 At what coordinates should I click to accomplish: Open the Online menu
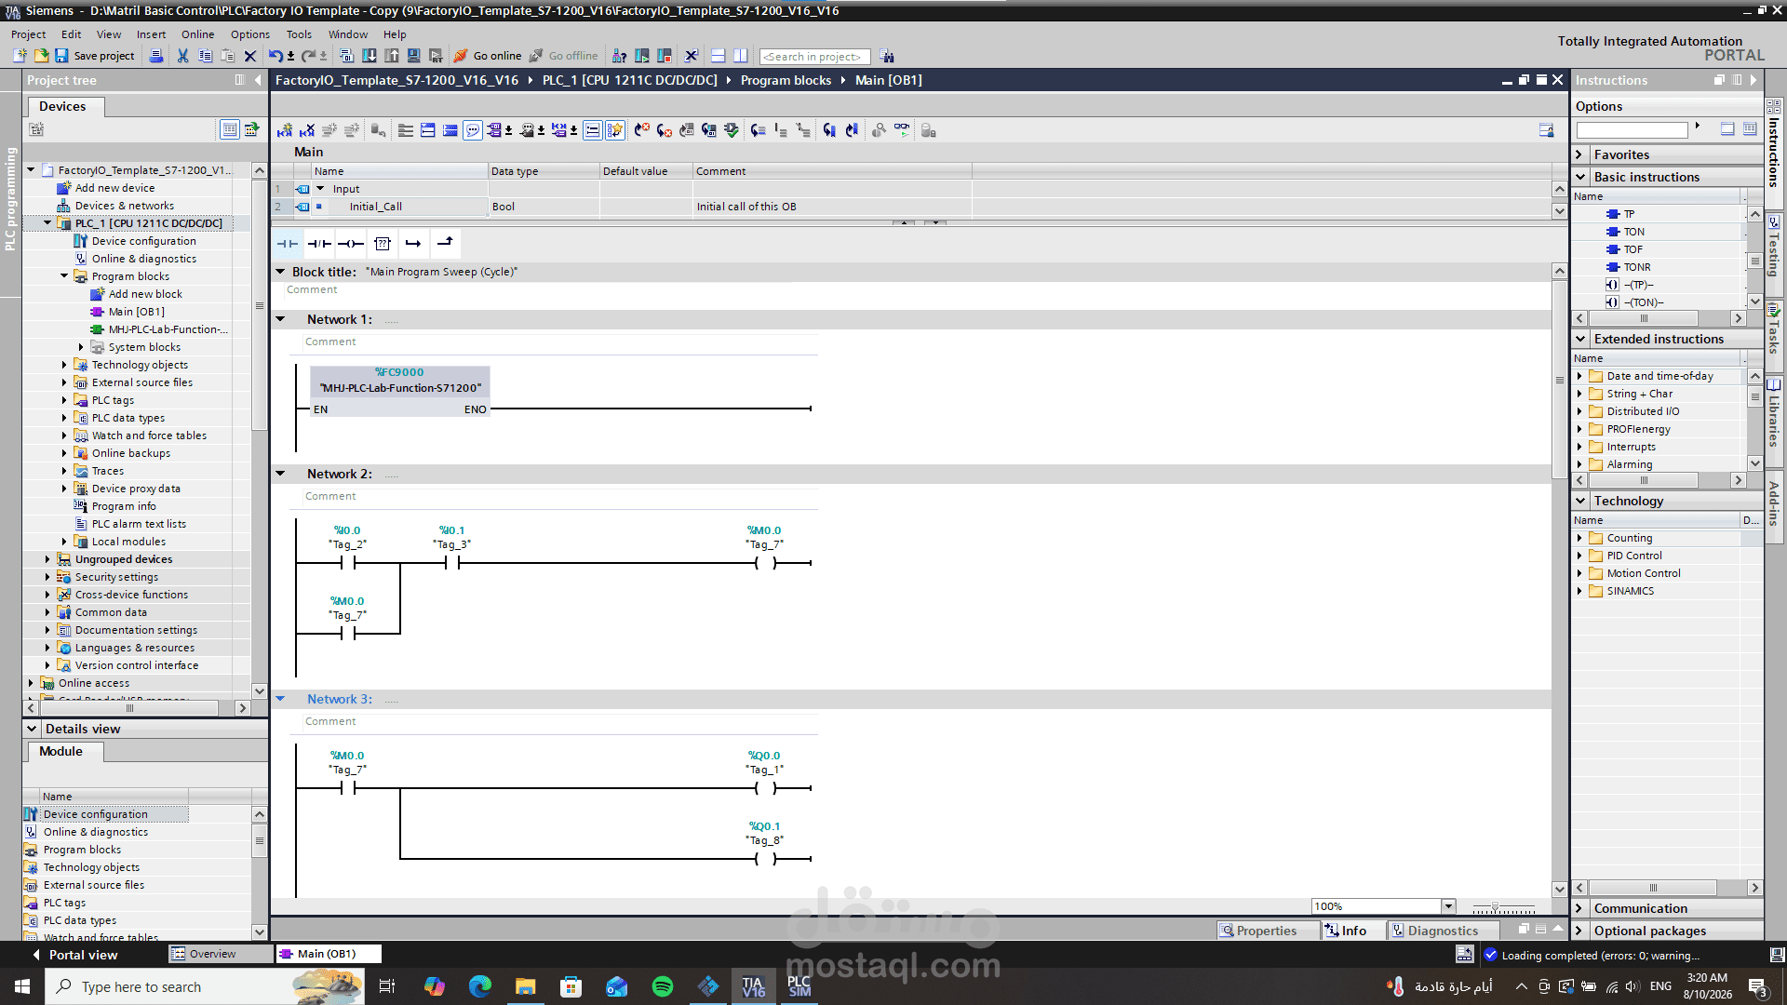pyautogui.click(x=197, y=34)
